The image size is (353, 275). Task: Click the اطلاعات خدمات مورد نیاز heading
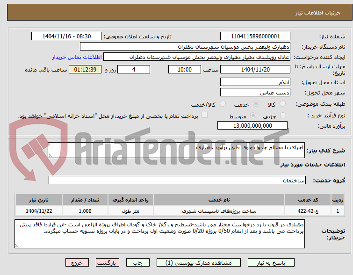[312, 165]
